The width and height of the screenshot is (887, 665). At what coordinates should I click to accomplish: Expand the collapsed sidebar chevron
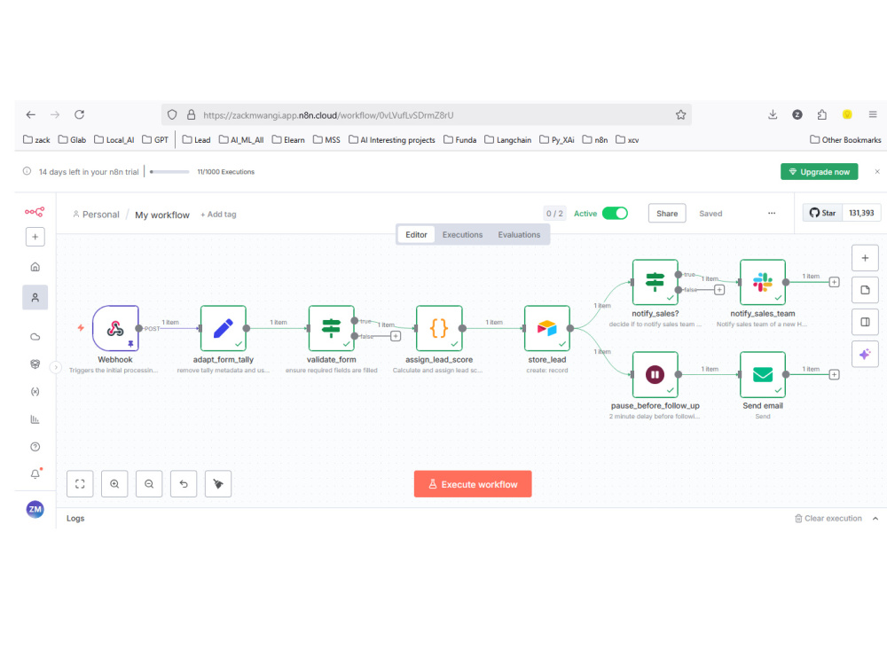tap(55, 368)
